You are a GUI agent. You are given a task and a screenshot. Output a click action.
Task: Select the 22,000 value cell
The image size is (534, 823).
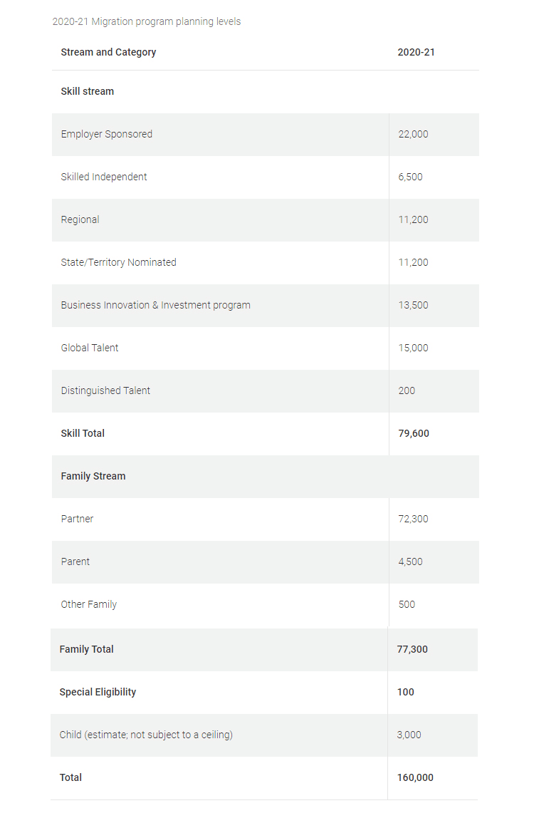pyautogui.click(x=413, y=134)
